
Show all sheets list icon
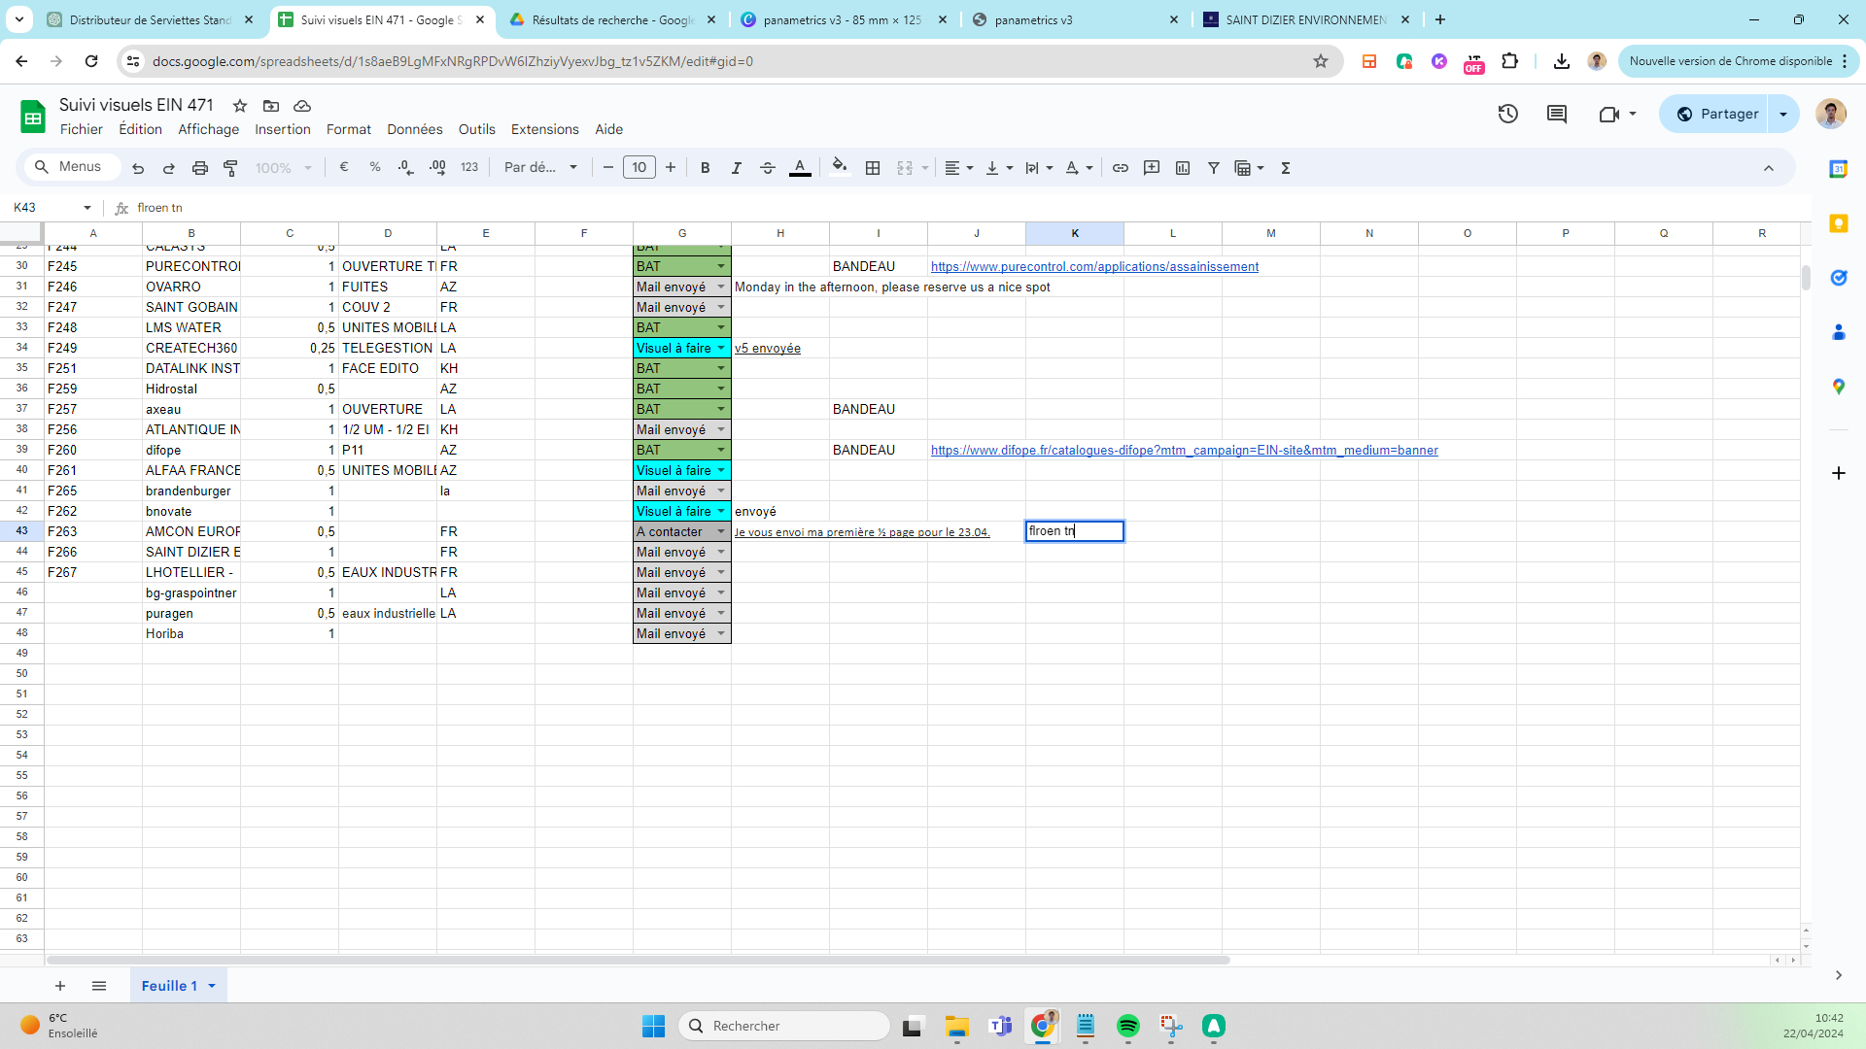click(x=99, y=986)
